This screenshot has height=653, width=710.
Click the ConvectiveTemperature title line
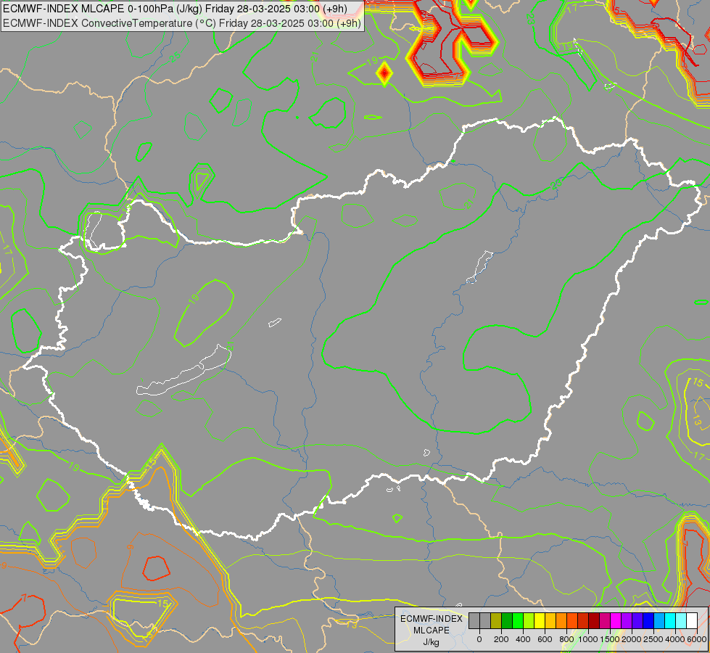(181, 23)
